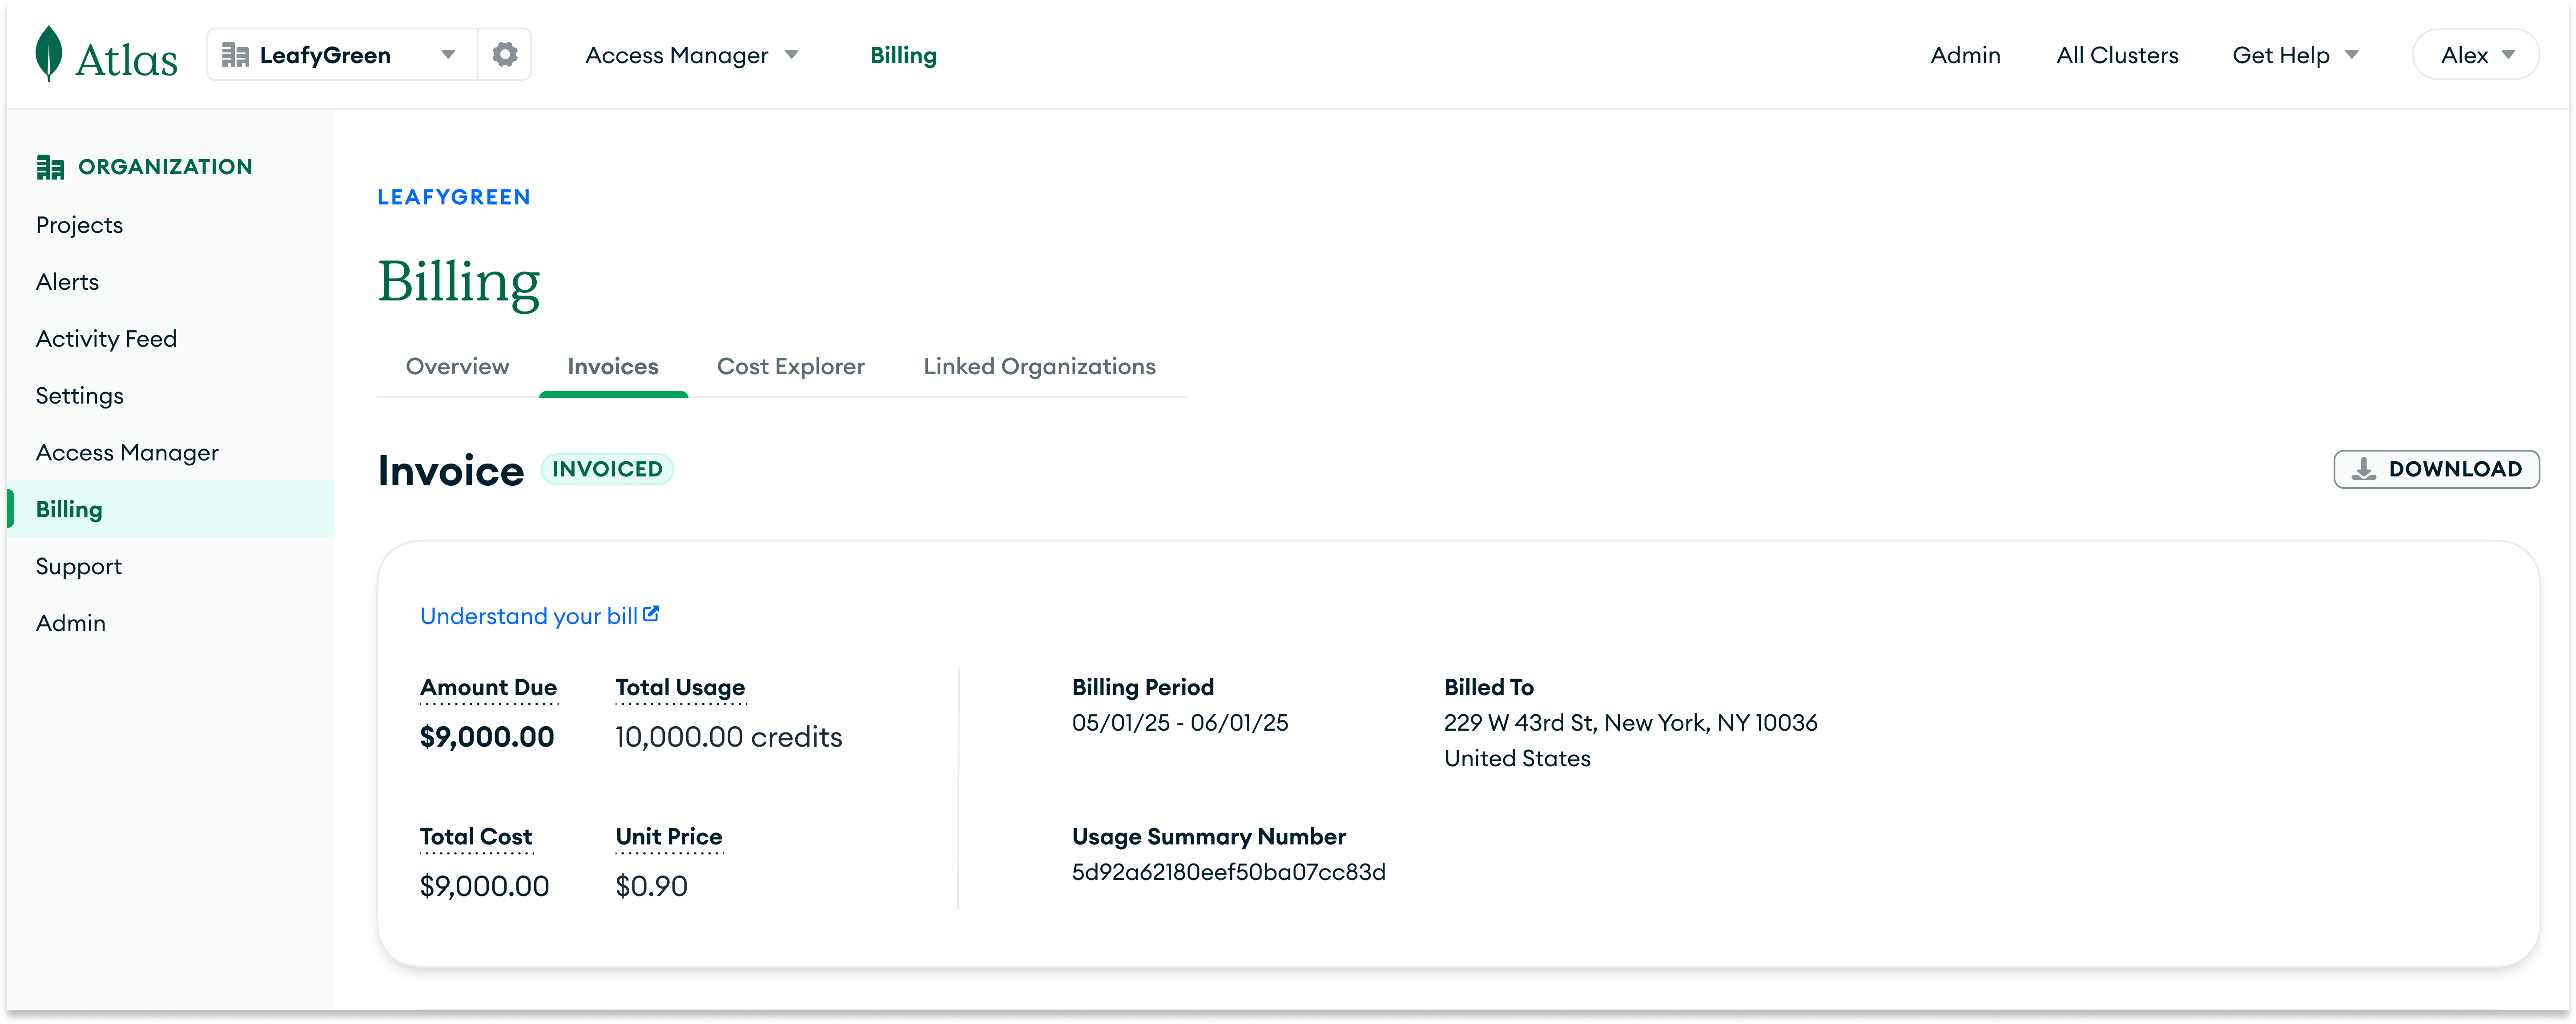Click All Clusters in top navigation
The image size is (2576, 1024).
[x=2116, y=55]
